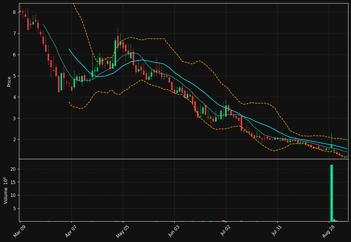This screenshot has height=242, width=351.
Task: Click volume tick label 5
Action: click(x=14, y=209)
